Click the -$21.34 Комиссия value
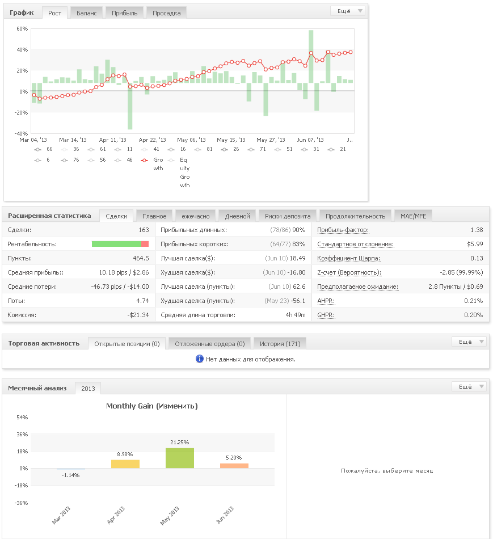493x539 pixels. coord(138,315)
